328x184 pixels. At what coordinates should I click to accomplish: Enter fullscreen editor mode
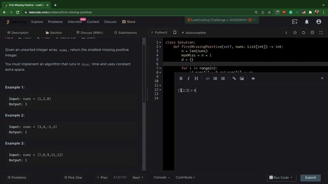point(321,33)
